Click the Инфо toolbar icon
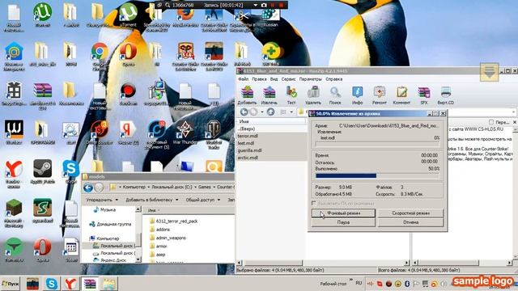The height and width of the screenshot is (291, 518). click(357, 95)
